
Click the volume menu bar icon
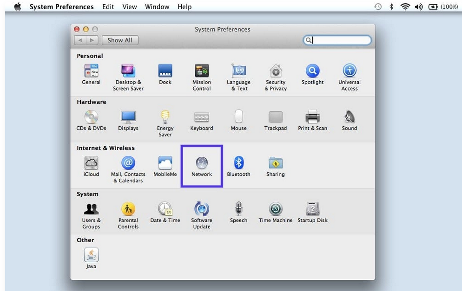pyautogui.click(x=419, y=6)
